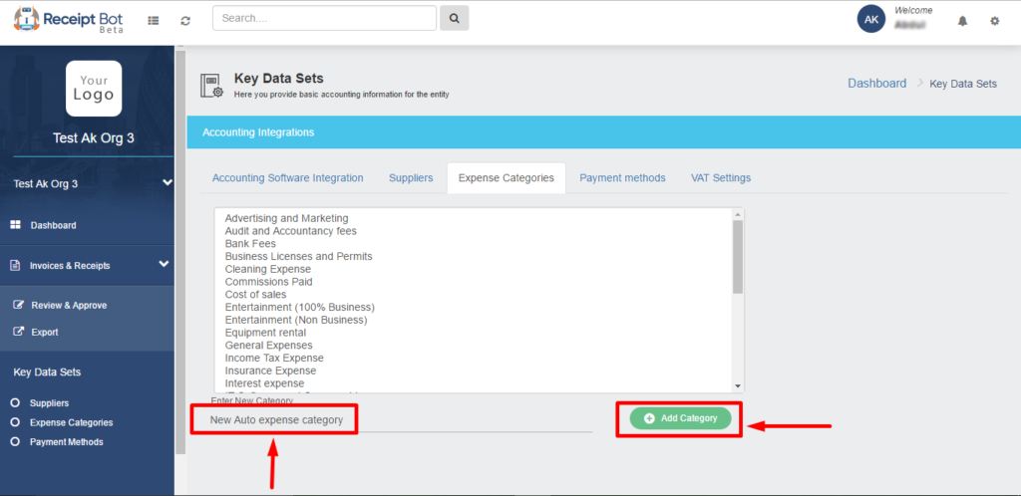Select Income Tax Expense category
The width and height of the screenshot is (1021, 496).
point(274,358)
